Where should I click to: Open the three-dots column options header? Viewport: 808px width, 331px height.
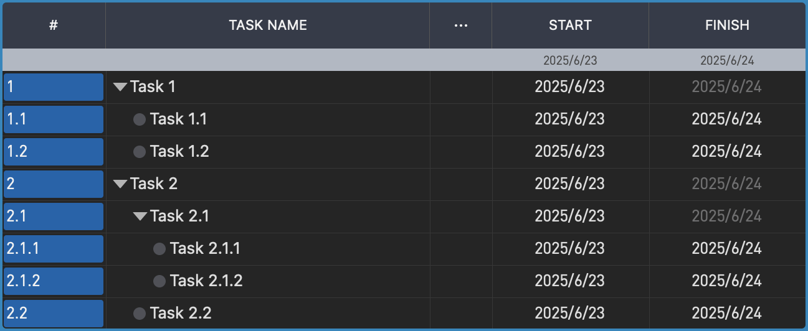[x=460, y=26]
